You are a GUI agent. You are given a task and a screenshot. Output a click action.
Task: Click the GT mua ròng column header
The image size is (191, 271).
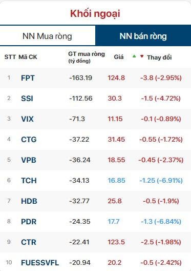87,57
